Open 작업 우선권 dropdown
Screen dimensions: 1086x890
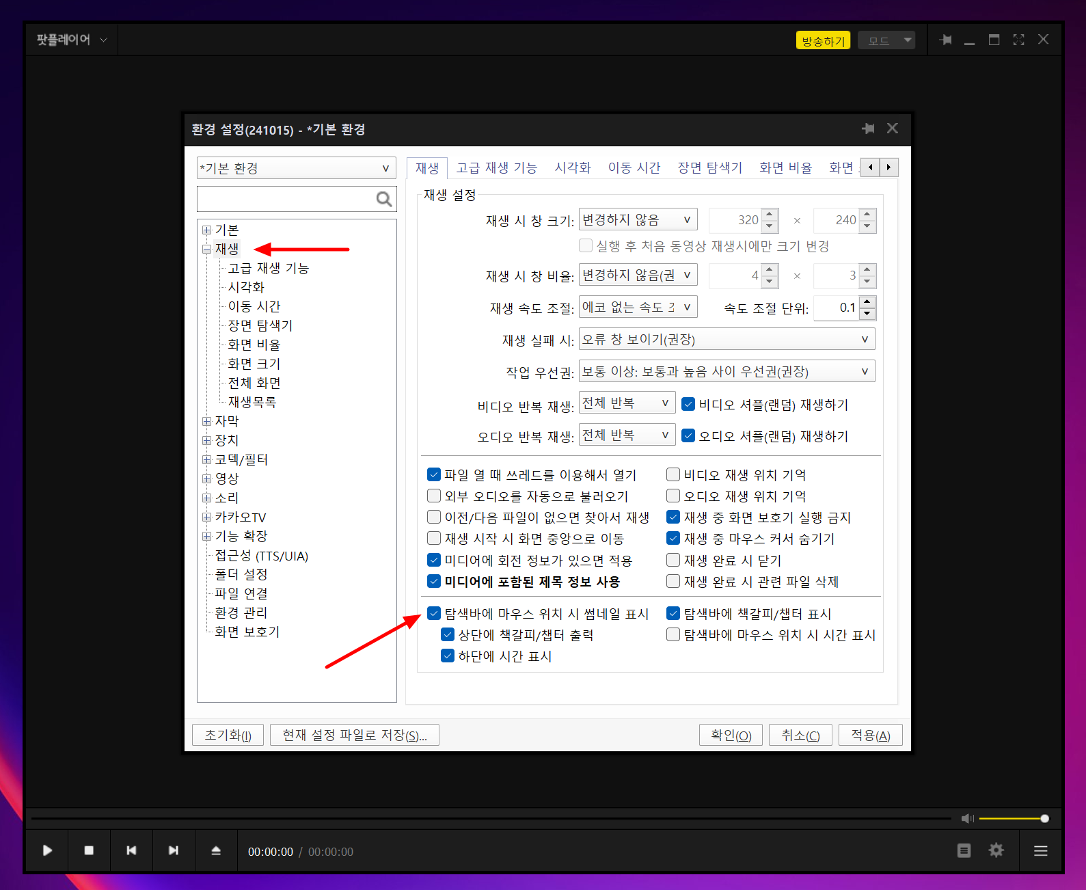point(727,371)
